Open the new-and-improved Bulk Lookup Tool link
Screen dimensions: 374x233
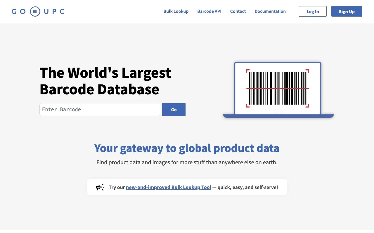(x=169, y=187)
